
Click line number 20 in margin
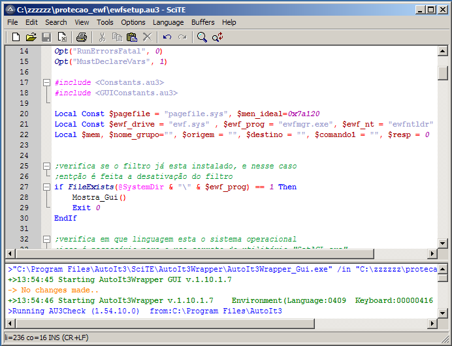[24, 114]
